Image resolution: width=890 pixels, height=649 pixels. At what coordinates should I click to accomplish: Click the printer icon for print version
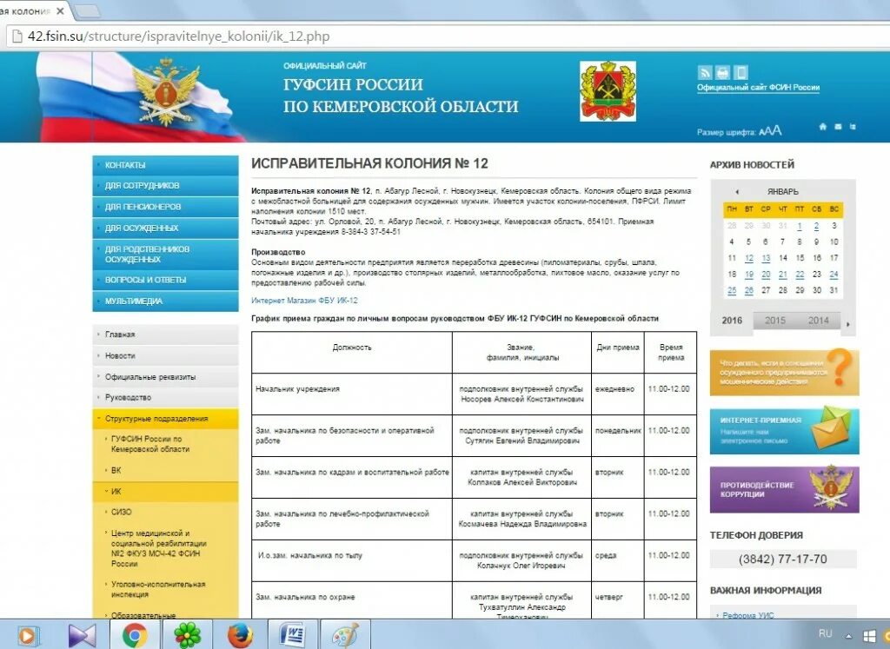coord(722,73)
